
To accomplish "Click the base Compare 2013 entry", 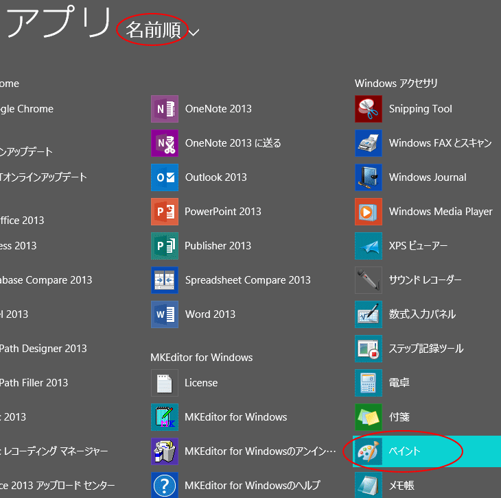I will tap(46, 280).
